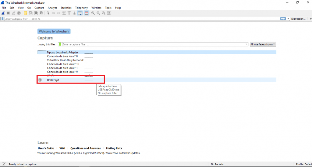Select the USBPcap1 interface
Viewport: 312px width, 167px height.
(x=157, y=80)
